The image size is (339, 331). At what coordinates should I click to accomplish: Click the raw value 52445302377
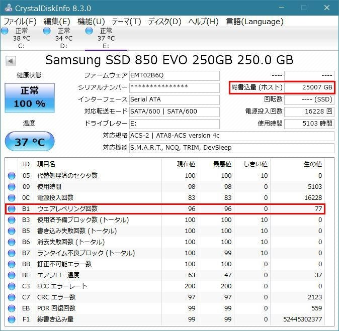pyautogui.click(x=303, y=319)
